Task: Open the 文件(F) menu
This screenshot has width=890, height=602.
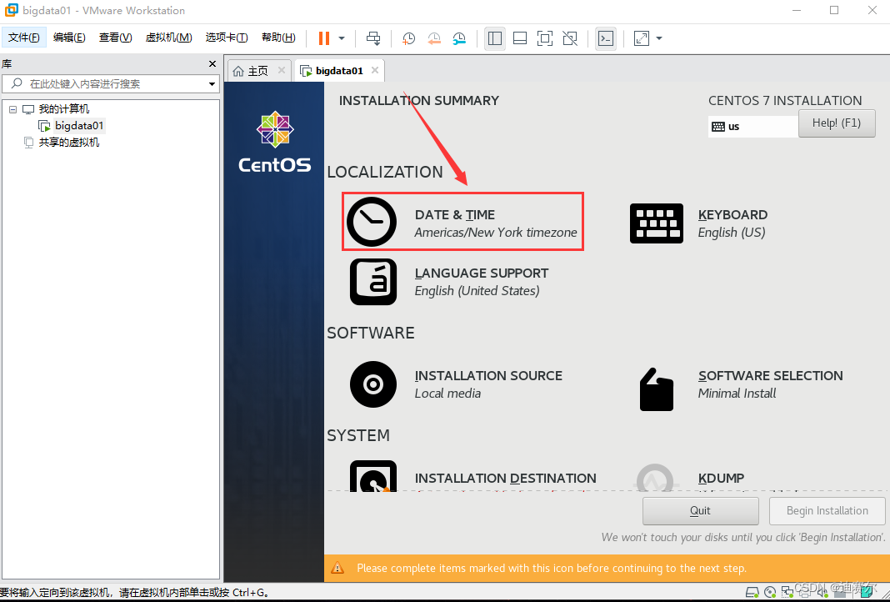Action: pyautogui.click(x=24, y=38)
